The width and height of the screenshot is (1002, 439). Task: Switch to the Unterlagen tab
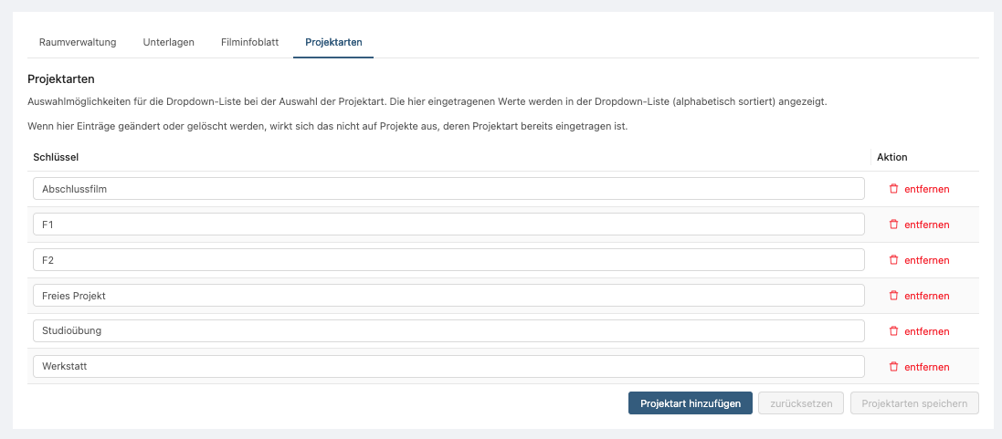[x=168, y=42]
